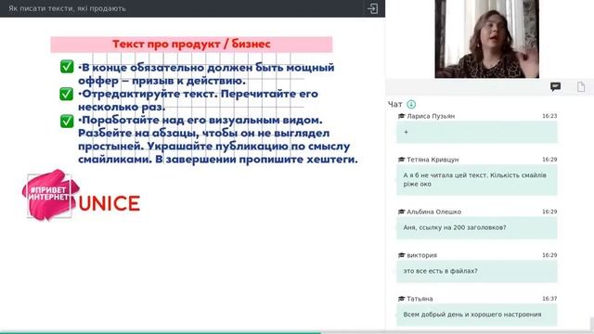Click the name Лариса Пузьян in chat
Screen dimensions: 594x334
tap(431, 116)
